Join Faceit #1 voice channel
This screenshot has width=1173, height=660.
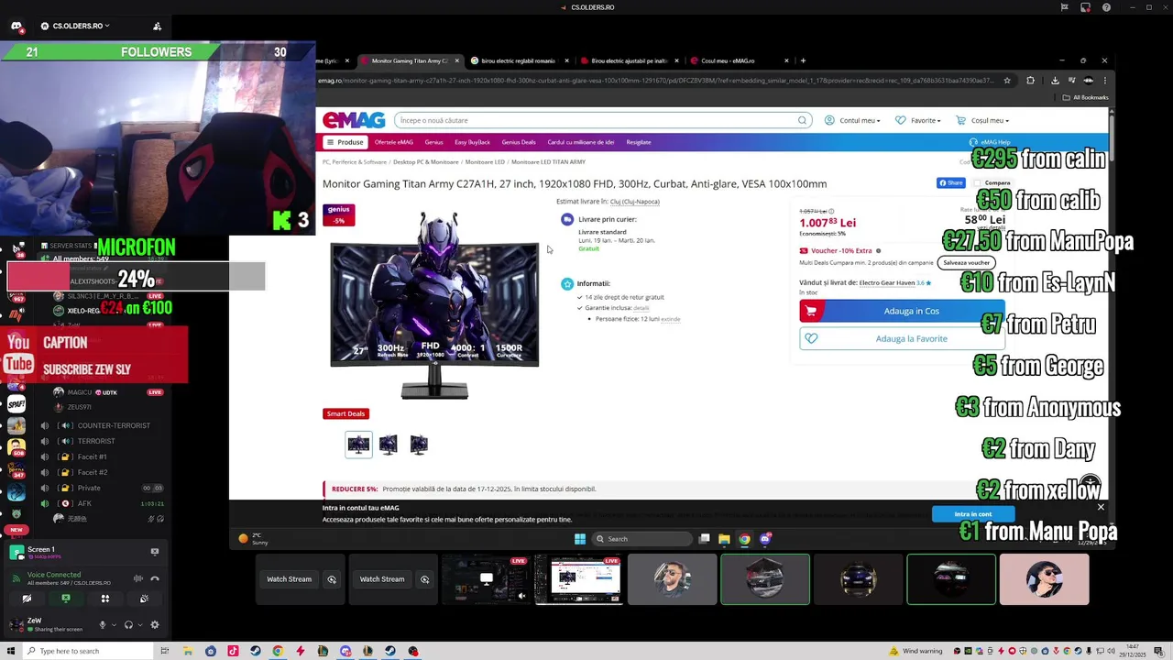[102, 456]
